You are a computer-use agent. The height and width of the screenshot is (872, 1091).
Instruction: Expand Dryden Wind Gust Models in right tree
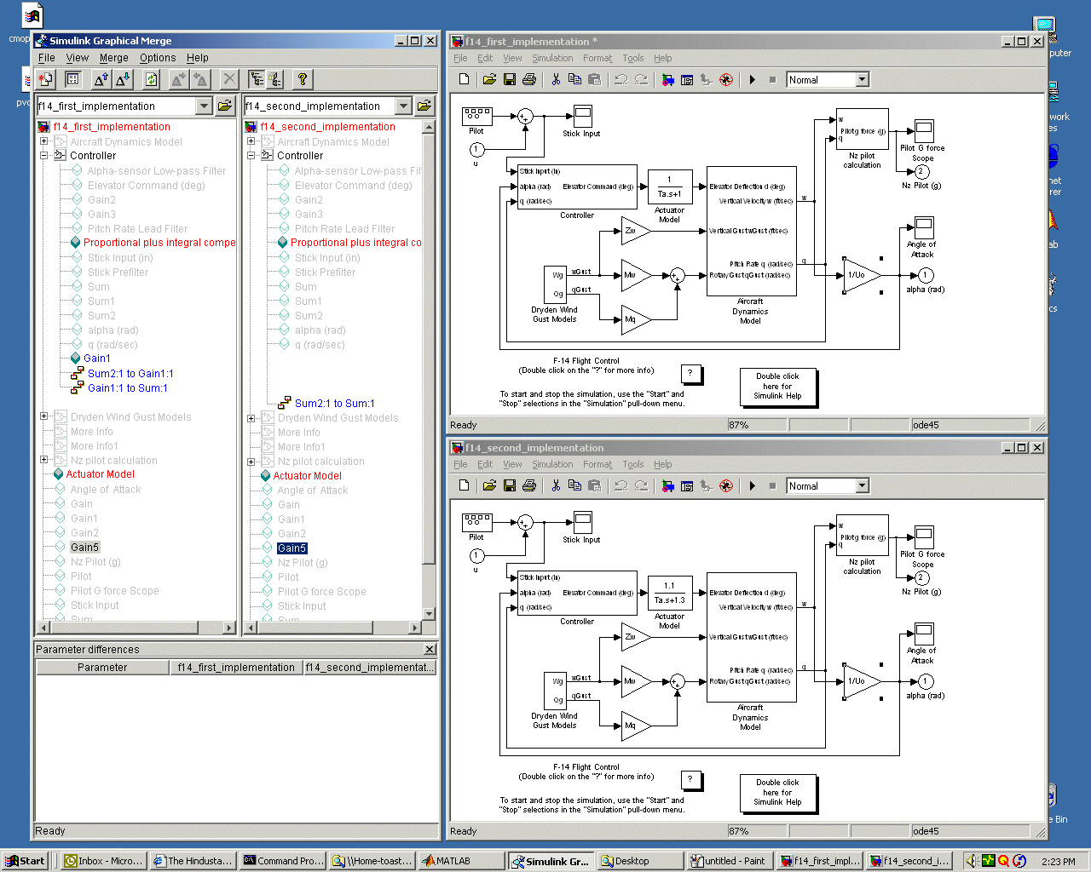click(251, 418)
